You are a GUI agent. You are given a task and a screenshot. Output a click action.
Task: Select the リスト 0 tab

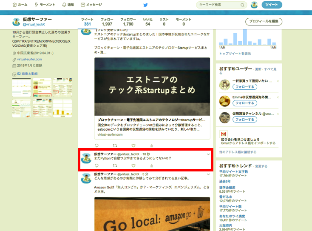tap(164, 22)
